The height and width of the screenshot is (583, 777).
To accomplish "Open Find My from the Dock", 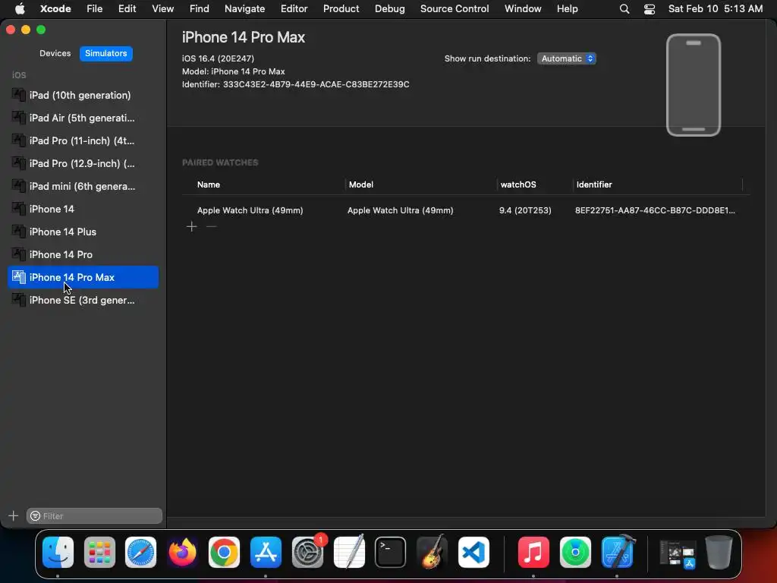I will 575,553.
